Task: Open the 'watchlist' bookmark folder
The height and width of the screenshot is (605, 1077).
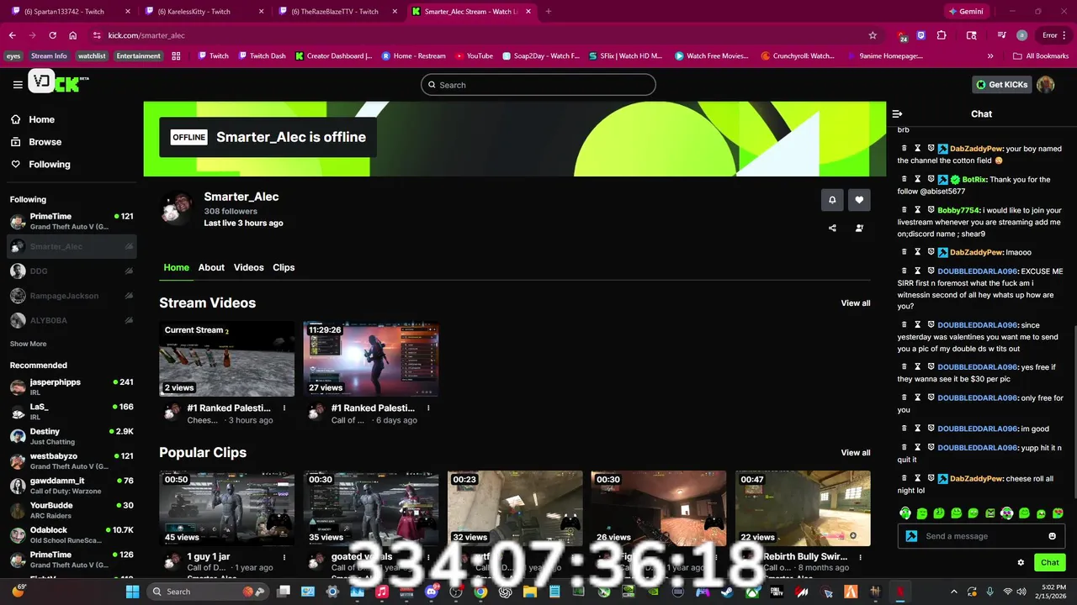Action: click(x=92, y=55)
